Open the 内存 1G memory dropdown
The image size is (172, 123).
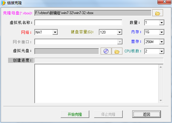pyautogui.click(x=162, y=32)
